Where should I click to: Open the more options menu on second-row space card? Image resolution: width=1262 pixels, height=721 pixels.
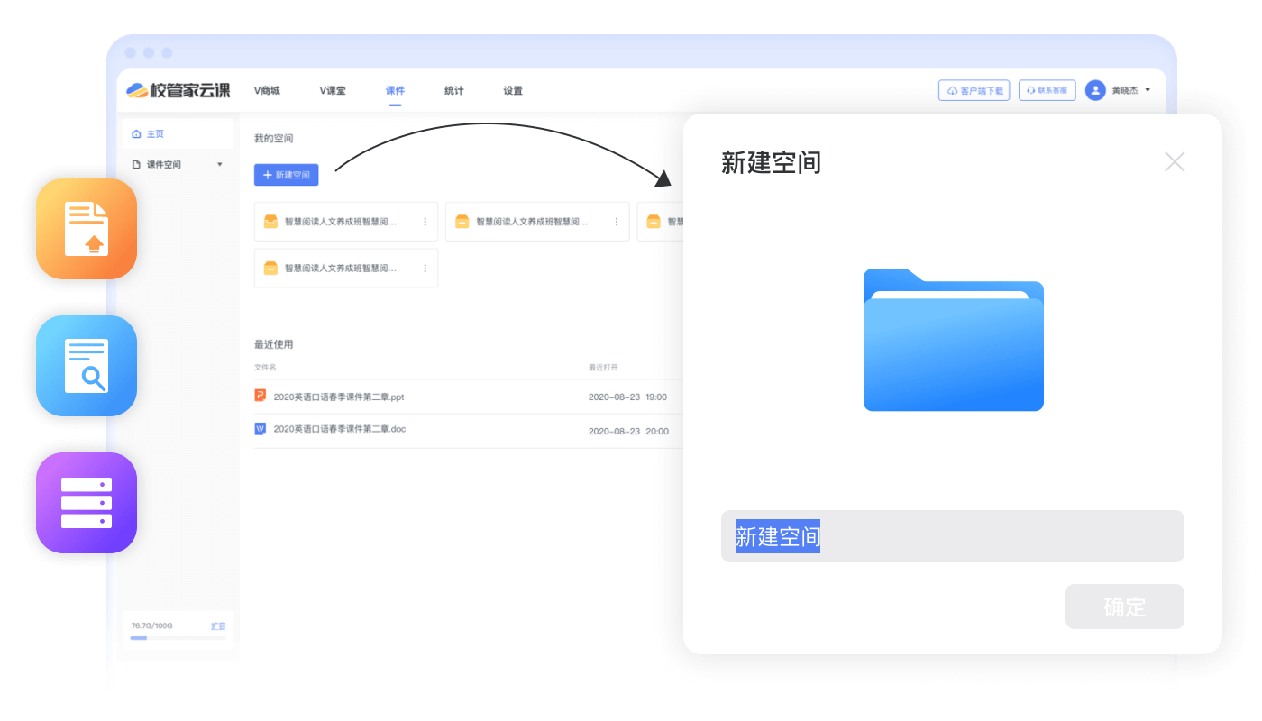click(425, 269)
